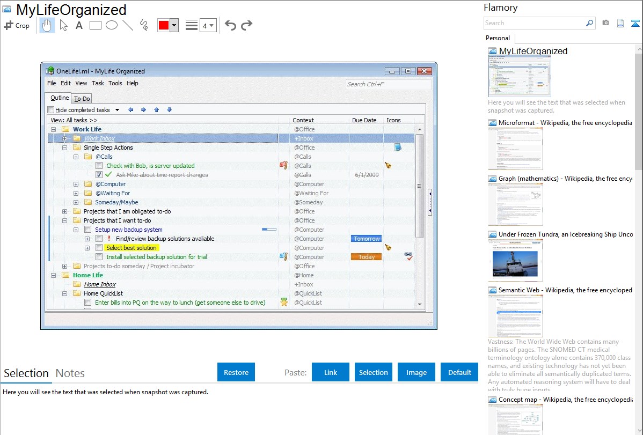Toggle the Hide completed tasks checkbox
643x435 pixels.
pos(51,110)
